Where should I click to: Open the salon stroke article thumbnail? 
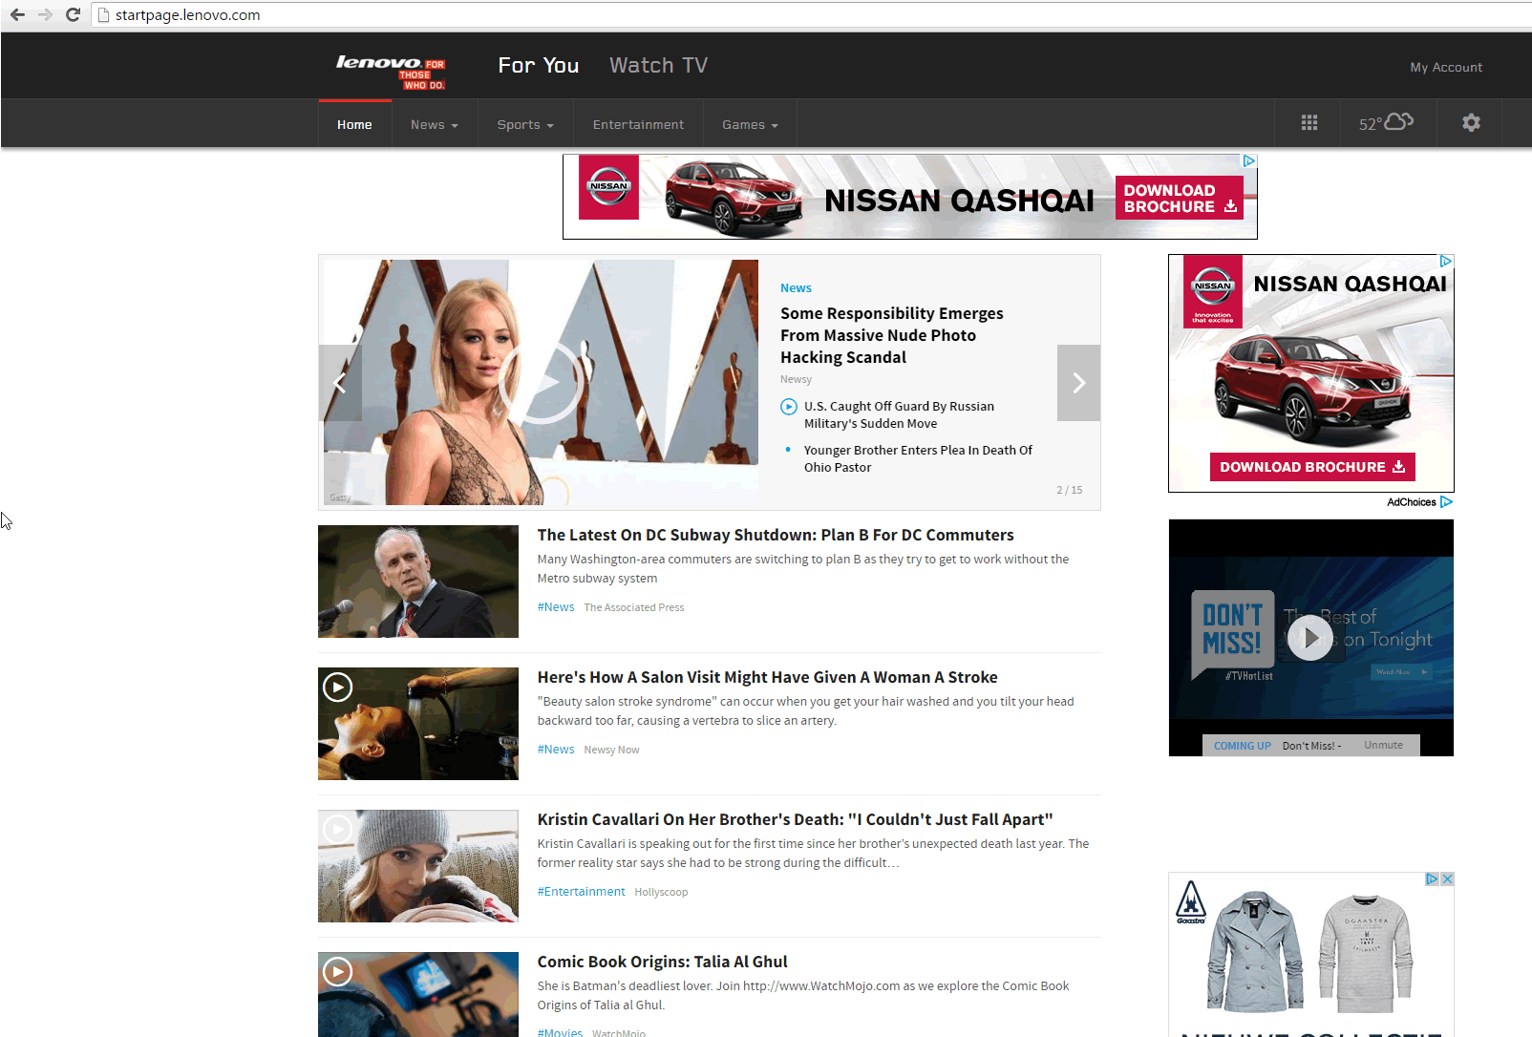tap(418, 724)
